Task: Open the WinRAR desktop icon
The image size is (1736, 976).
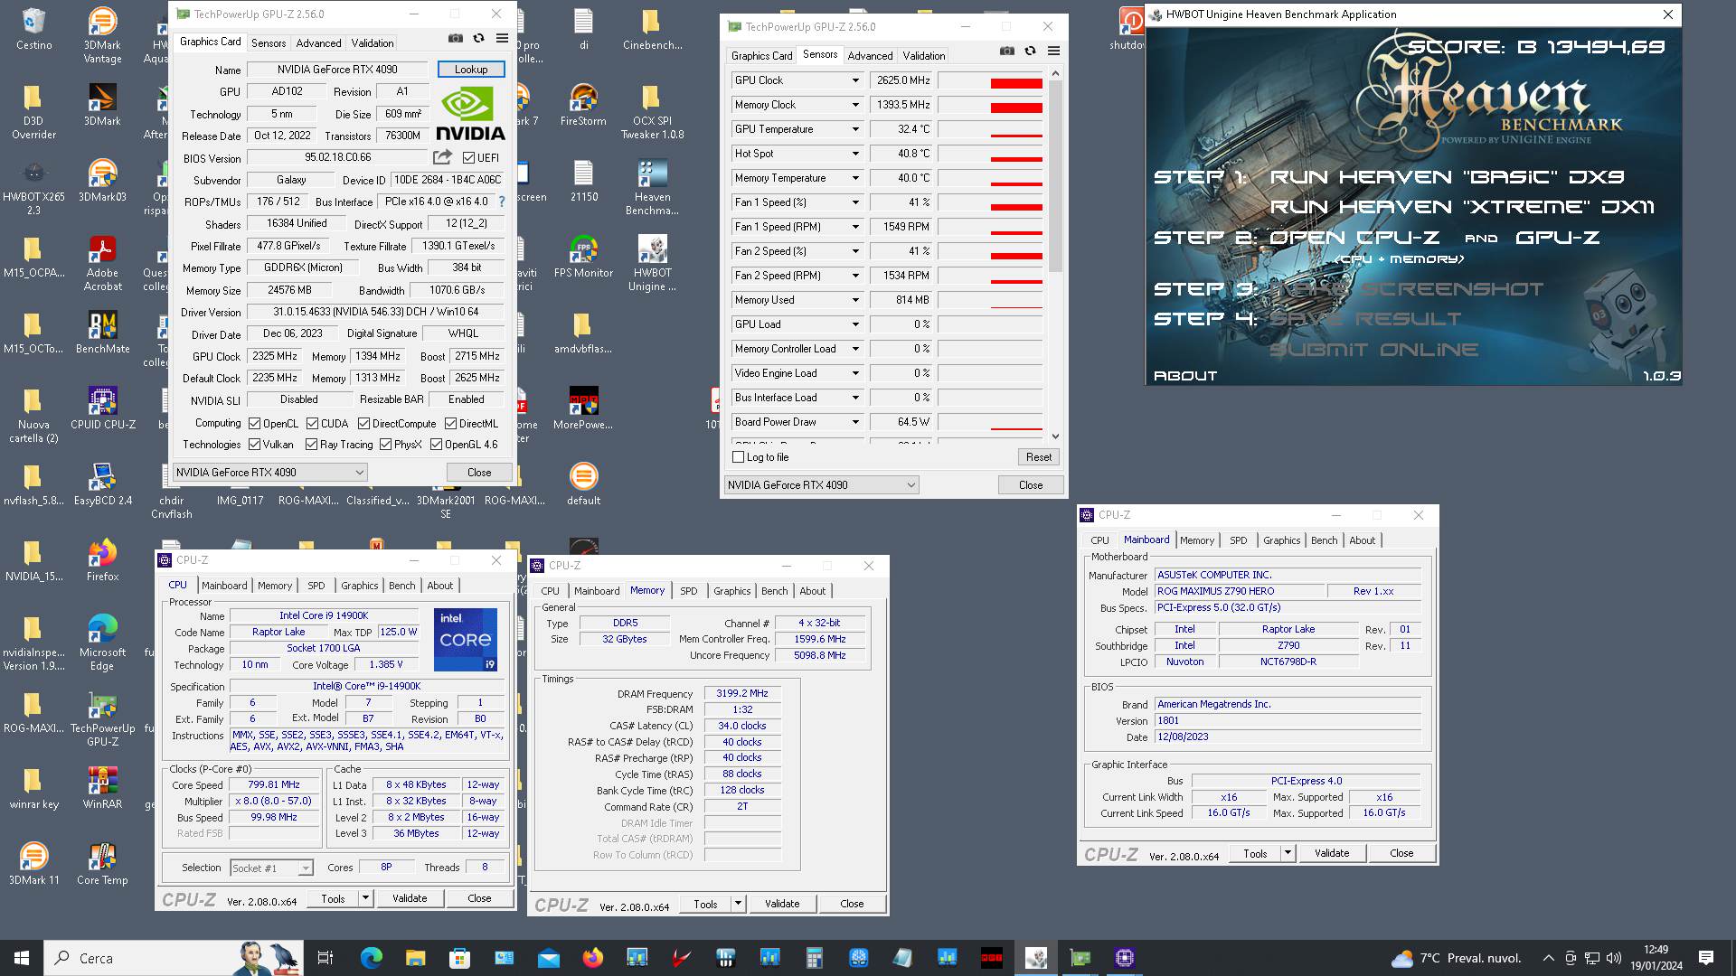Action: [102, 788]
